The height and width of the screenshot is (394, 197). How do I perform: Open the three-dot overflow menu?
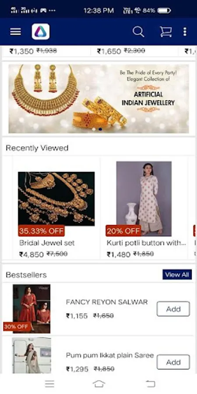pyautogui.click(x=185, y=32)
